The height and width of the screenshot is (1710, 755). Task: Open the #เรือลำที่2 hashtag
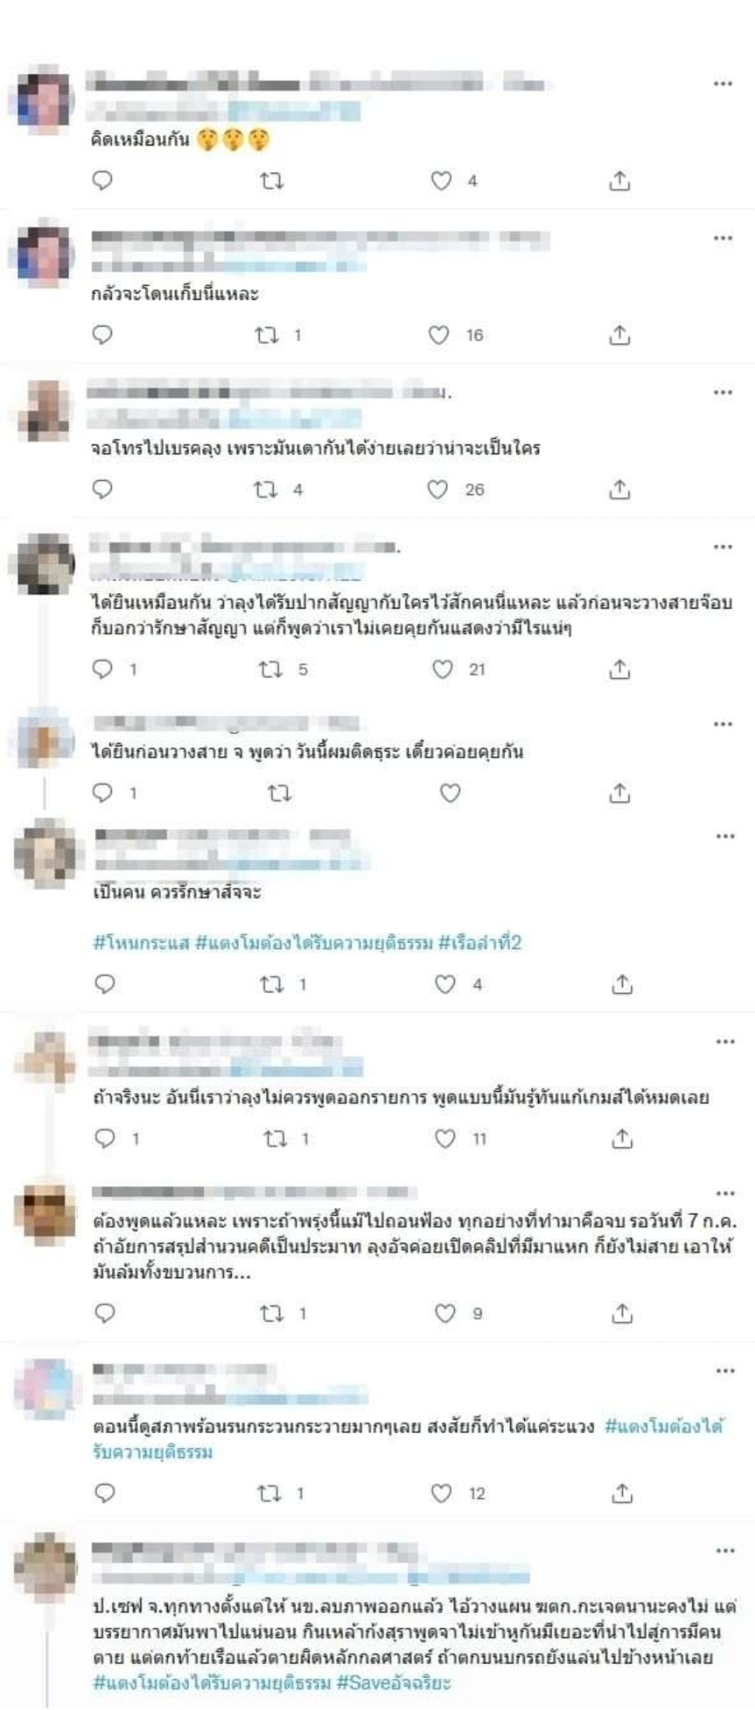click(x=480, y=943)
